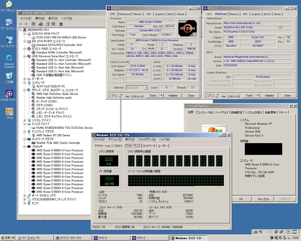The height and width of the screenshot is (241, 301).
Task: Click キャンセル in システムのプロパティ dialog
Action: tap(263, 199)
